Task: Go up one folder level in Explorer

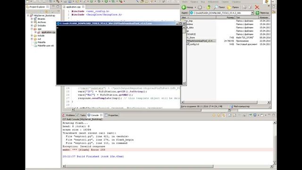Action: point(209,8)
